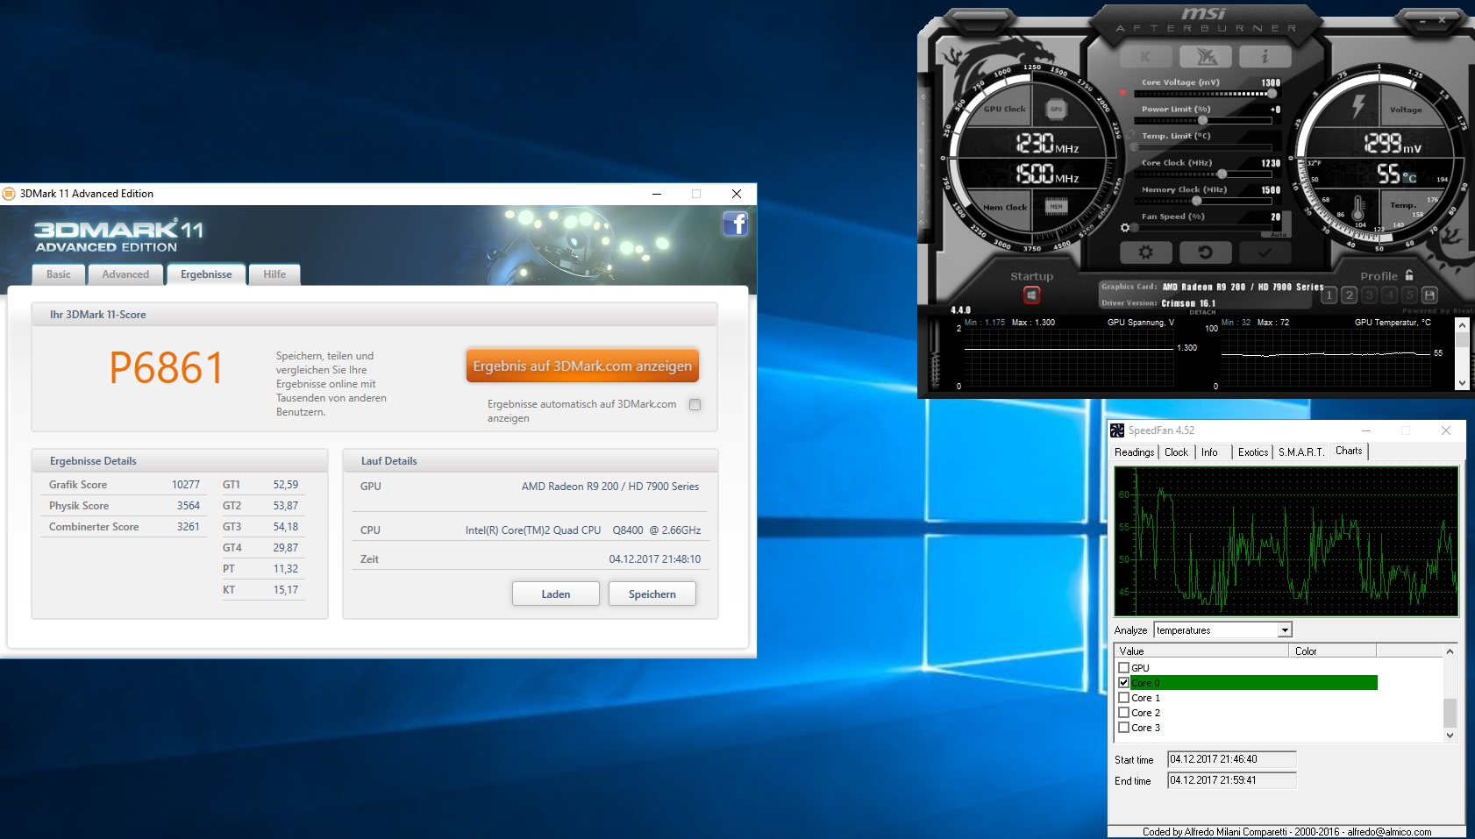Image resolution: width=1475 pixels, height=839 pixels.
Task: Switch to the Readings tab in SpeedFan
Action: [1135, 452]
